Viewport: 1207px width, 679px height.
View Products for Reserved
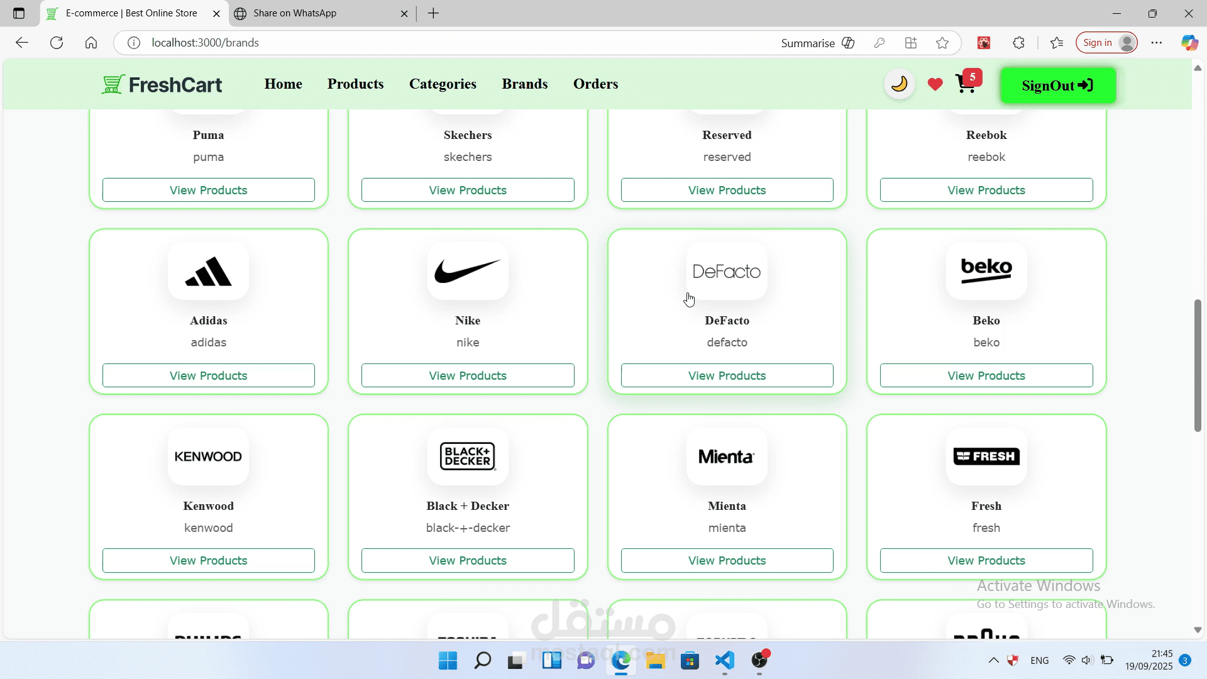pyautogui.click(x=727, y=190)
